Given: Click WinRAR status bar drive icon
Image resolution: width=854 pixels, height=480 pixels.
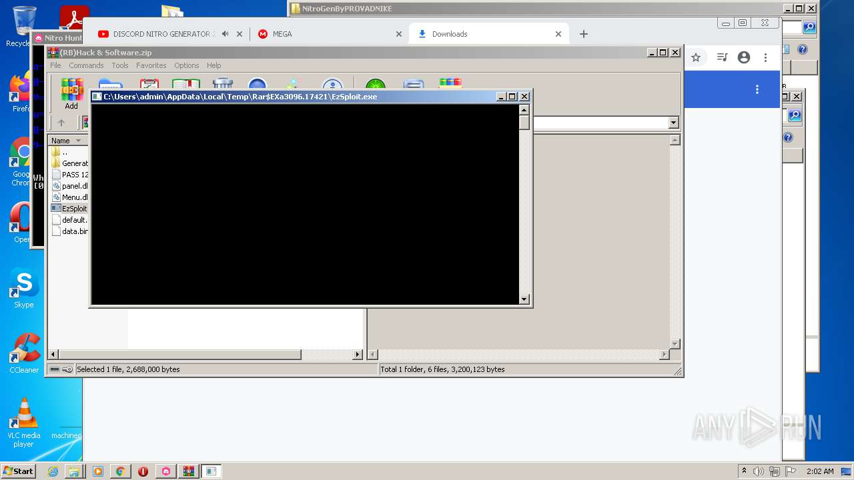Looking at the screenshot, I should click(55, 369).
